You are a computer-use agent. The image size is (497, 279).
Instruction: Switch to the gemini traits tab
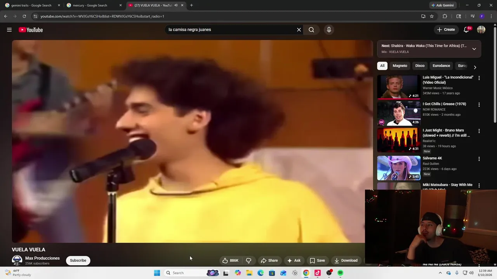click(x=31, y=5)
